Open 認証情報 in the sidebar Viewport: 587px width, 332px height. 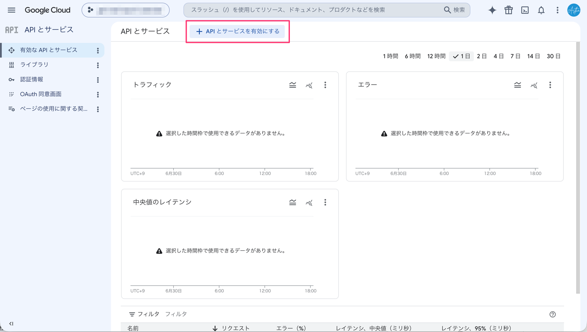31,80
